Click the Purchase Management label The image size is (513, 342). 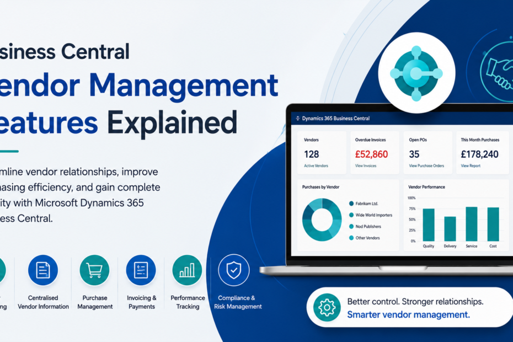pos(95,302)
